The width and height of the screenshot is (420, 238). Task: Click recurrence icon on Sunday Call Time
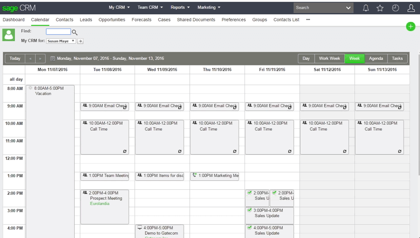(400, 151)
